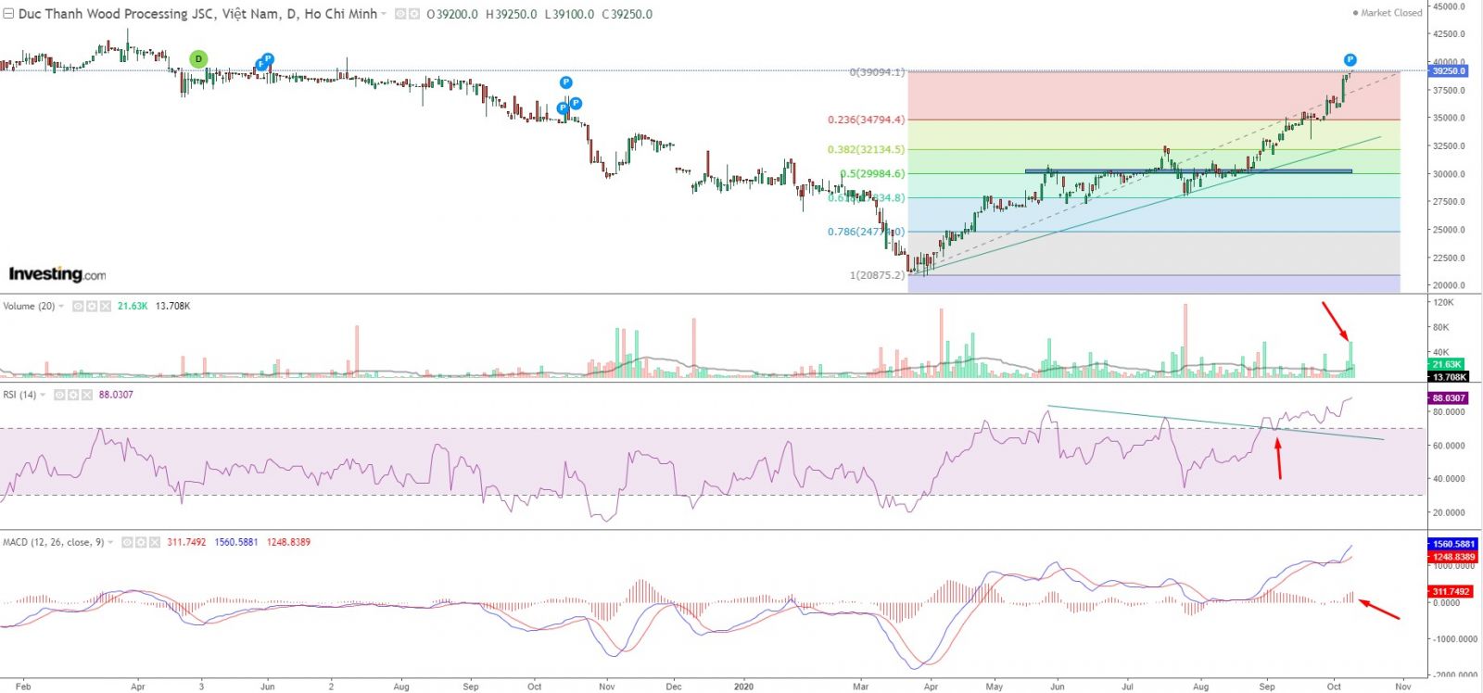Expand the MACD legend dropdown arrow
The height and width of the screenshot is (693, 1483).
tap(111, 542)
